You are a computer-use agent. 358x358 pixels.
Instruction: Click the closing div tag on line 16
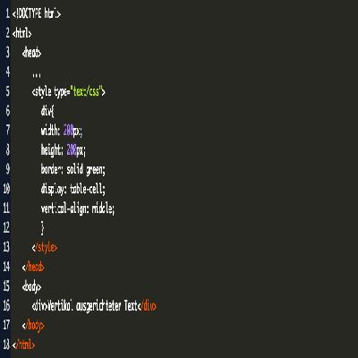click(x=148, y=306)
